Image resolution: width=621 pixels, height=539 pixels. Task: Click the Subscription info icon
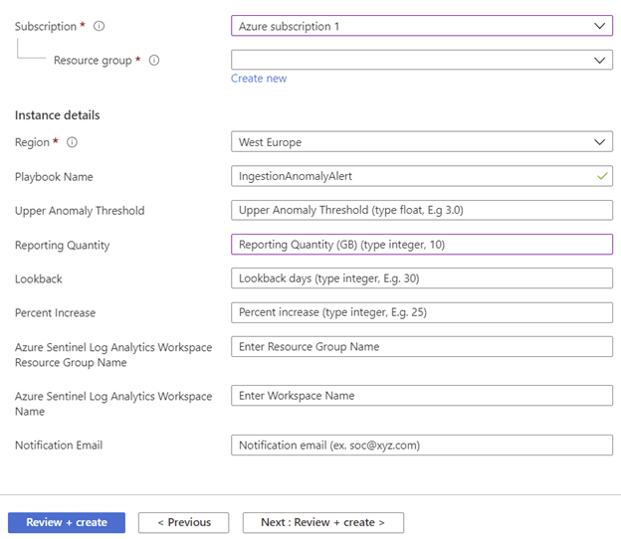pyautogui.click(x=99, y=27)
